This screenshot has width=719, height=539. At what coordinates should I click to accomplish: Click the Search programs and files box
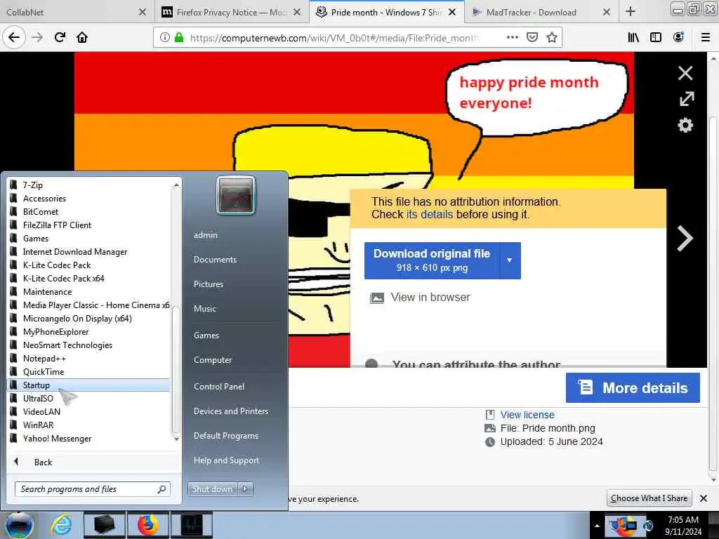(92, 489)
